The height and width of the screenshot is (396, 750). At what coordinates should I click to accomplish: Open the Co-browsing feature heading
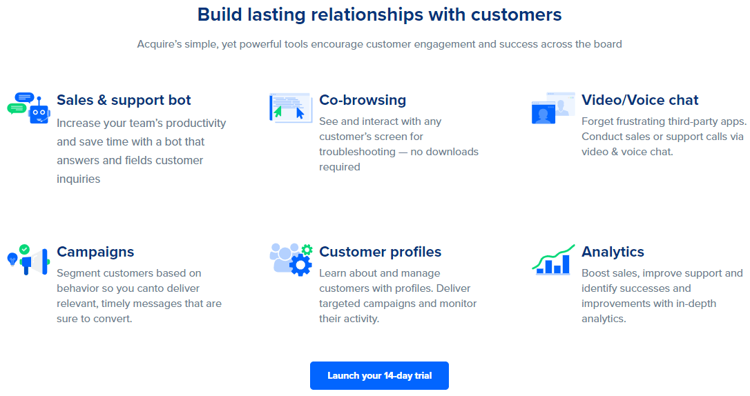(x=363, y=100)
